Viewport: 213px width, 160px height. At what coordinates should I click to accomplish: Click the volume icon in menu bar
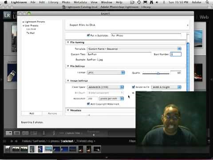(157, 2)
